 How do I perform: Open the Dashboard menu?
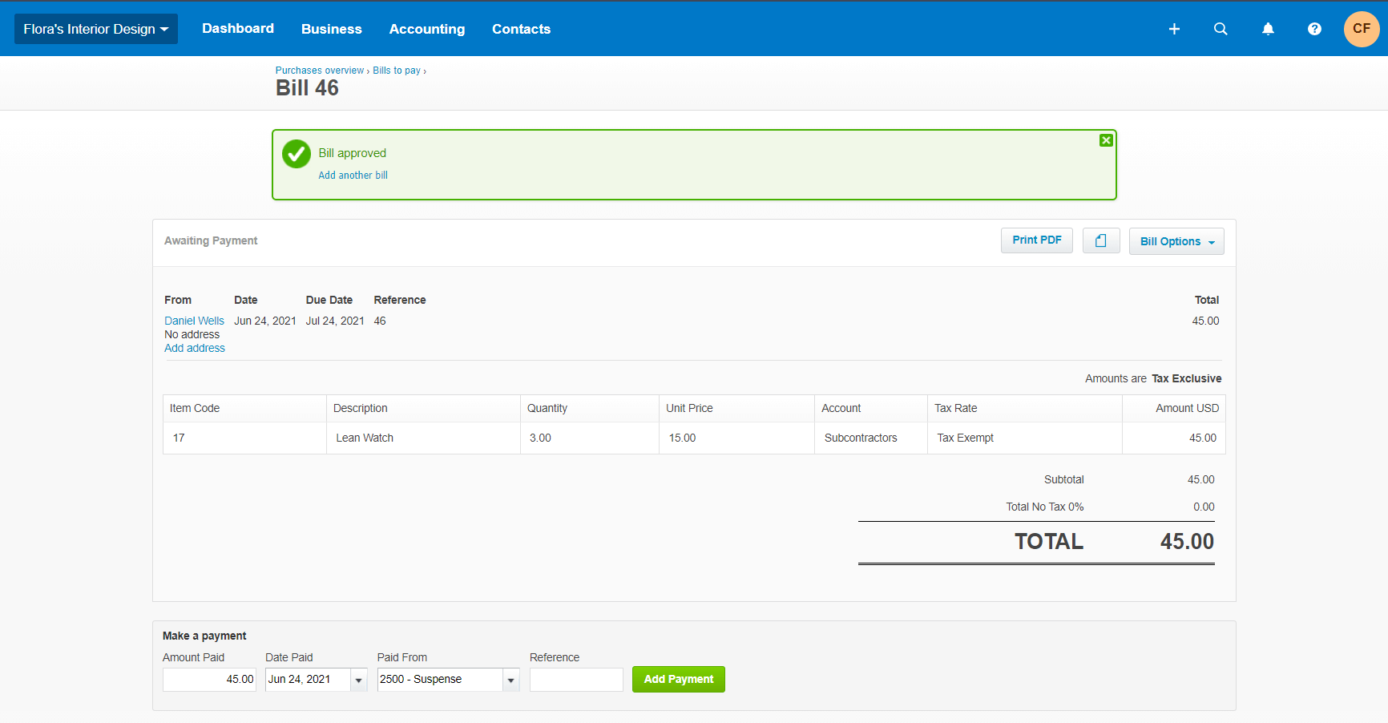(238, 29)
